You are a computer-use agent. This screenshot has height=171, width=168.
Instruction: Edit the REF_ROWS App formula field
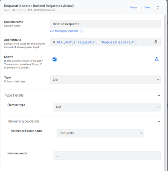click(105, 42)
